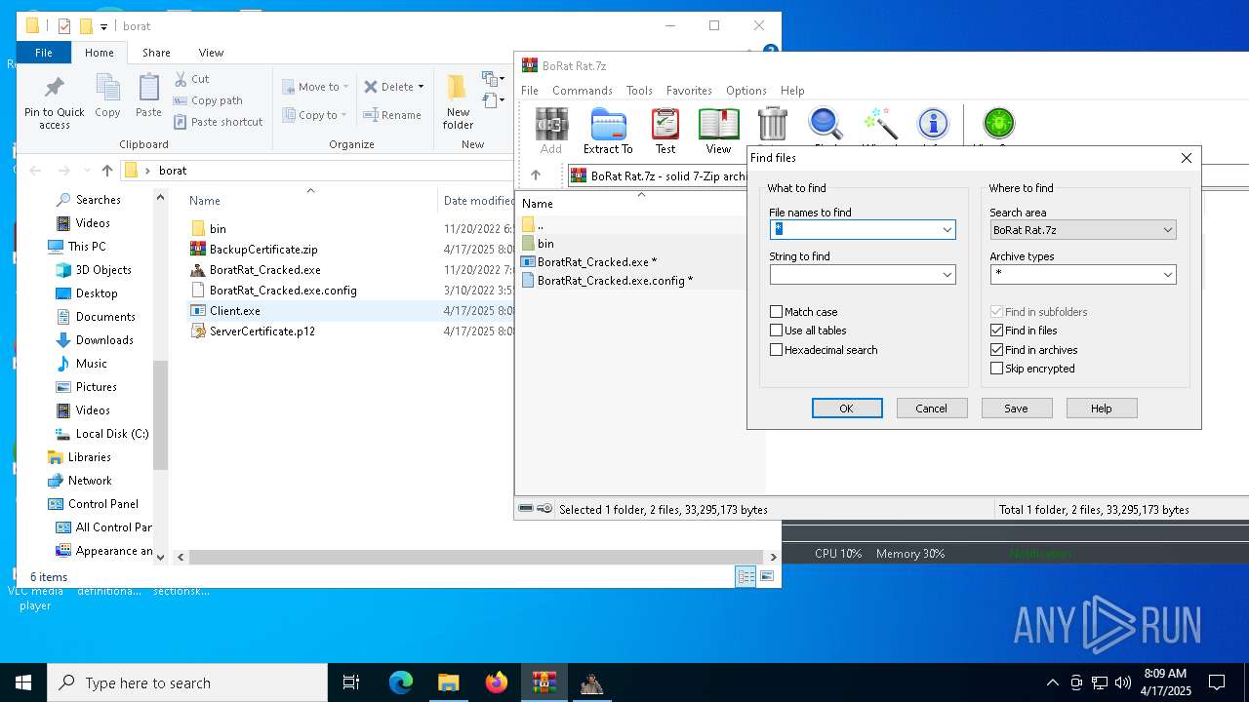
Task: Go up one folder level in Explorer
Action: (107, 171)
